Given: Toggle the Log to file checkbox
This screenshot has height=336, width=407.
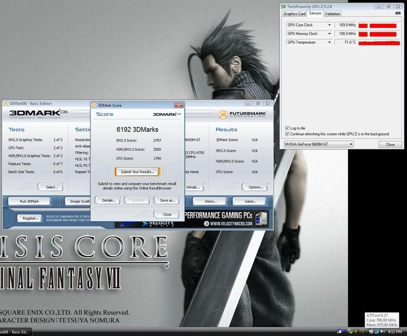Looking at the screenshot, I should [x=287, y=128].
